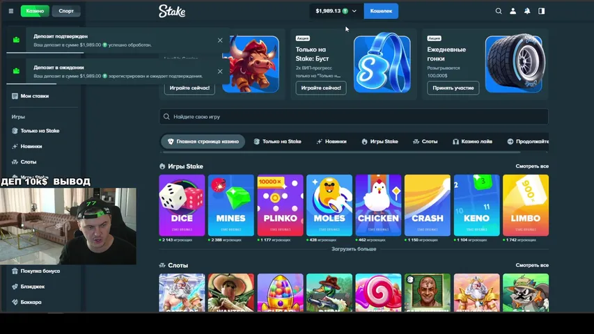Dismiss the 'Депозит в ожидании' notification
Screen dimensions: 594x334
click(x=220, y=71)
